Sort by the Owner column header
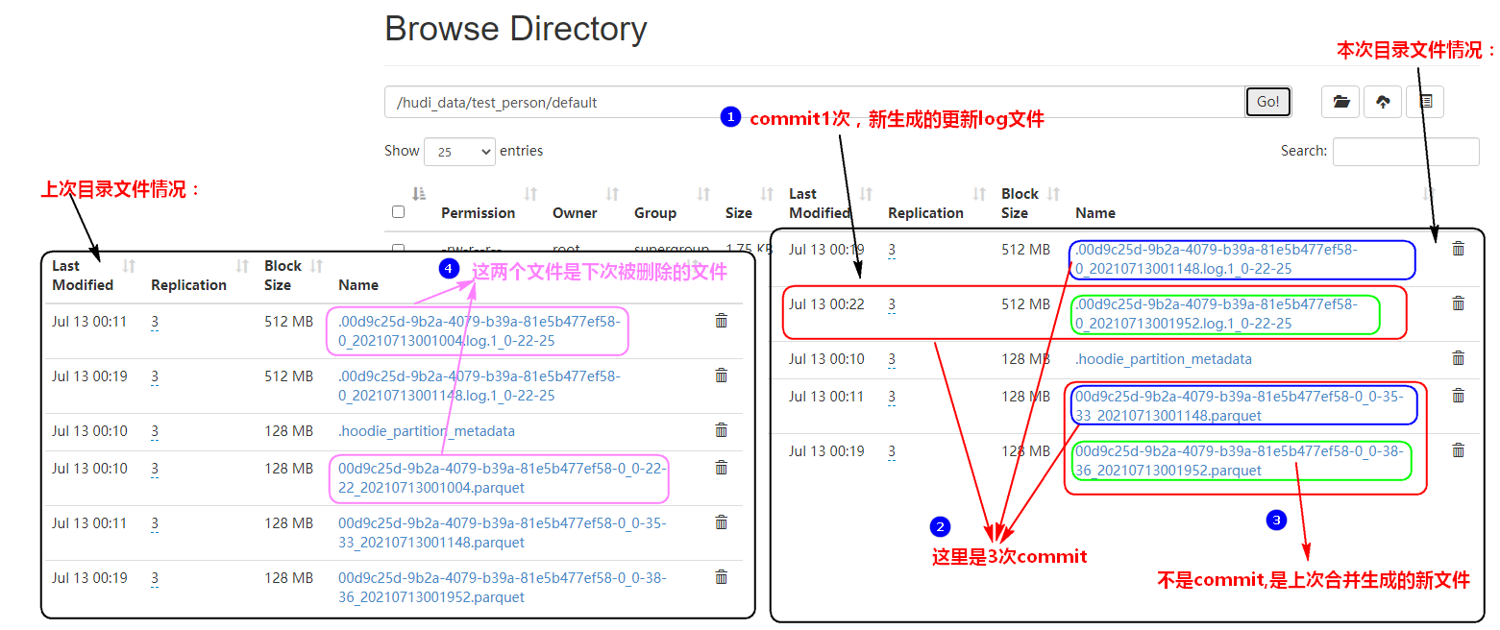The height and width of the screenshot is (630, 1500). coord(575,213)
